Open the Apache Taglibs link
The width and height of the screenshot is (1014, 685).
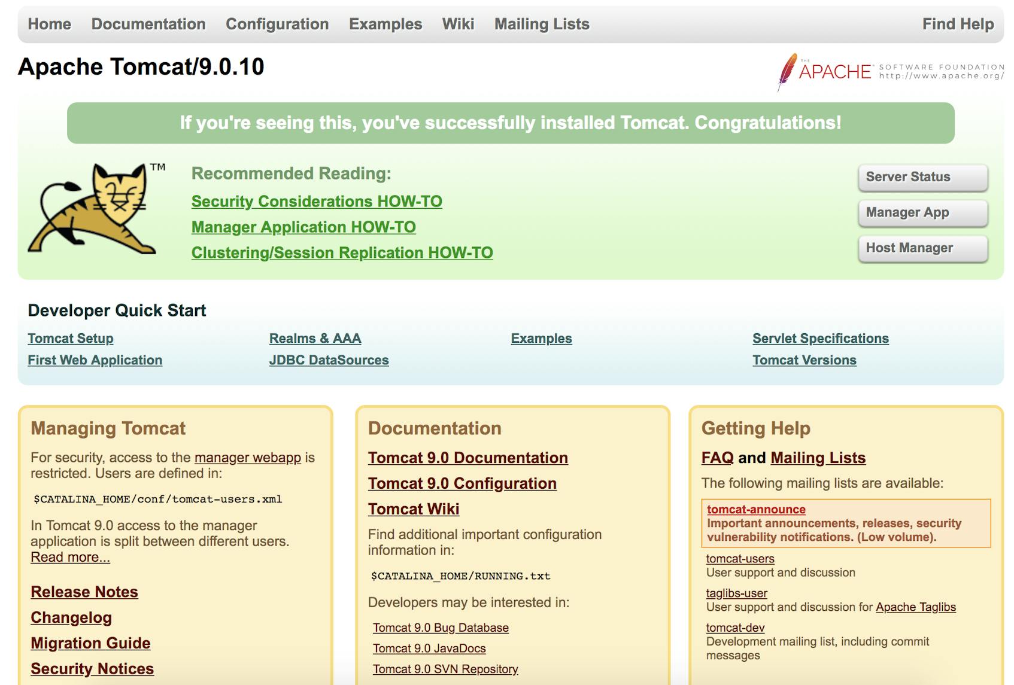coord(915,607)
